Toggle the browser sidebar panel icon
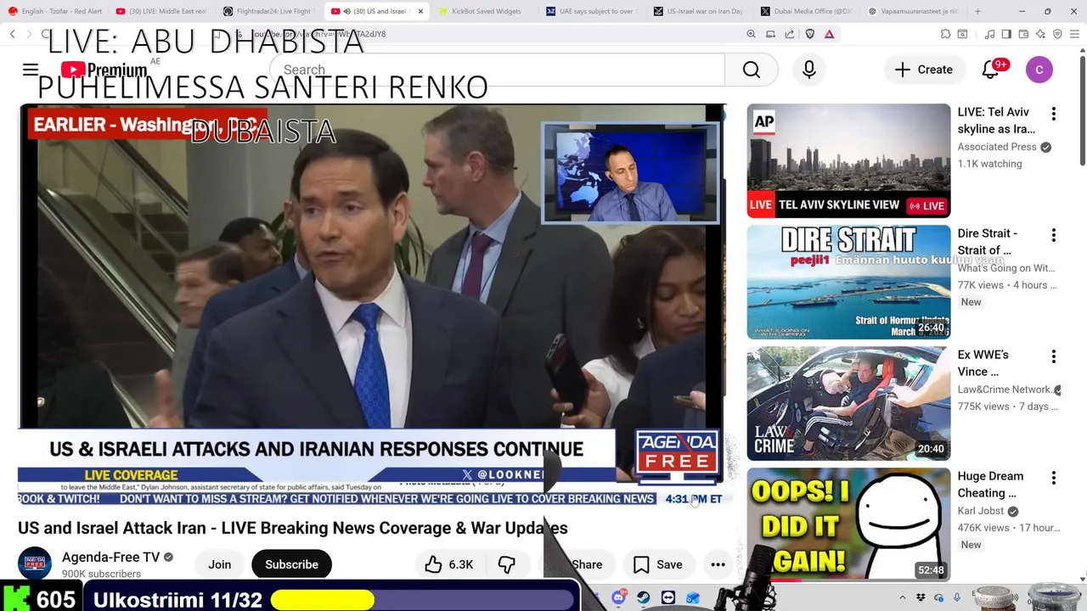This screenshot has width=1087, height=611. click(x=1006, y=34)
